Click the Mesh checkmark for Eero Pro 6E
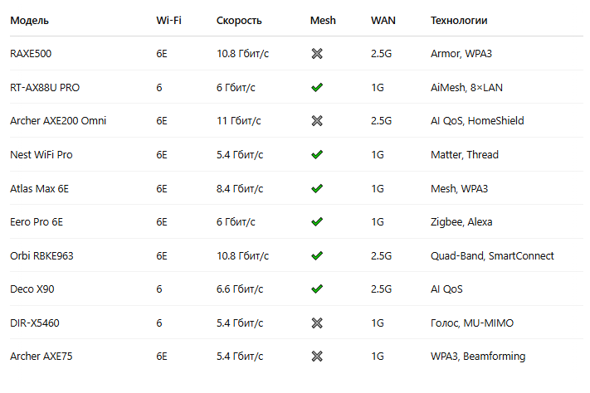 pos(316,221)
